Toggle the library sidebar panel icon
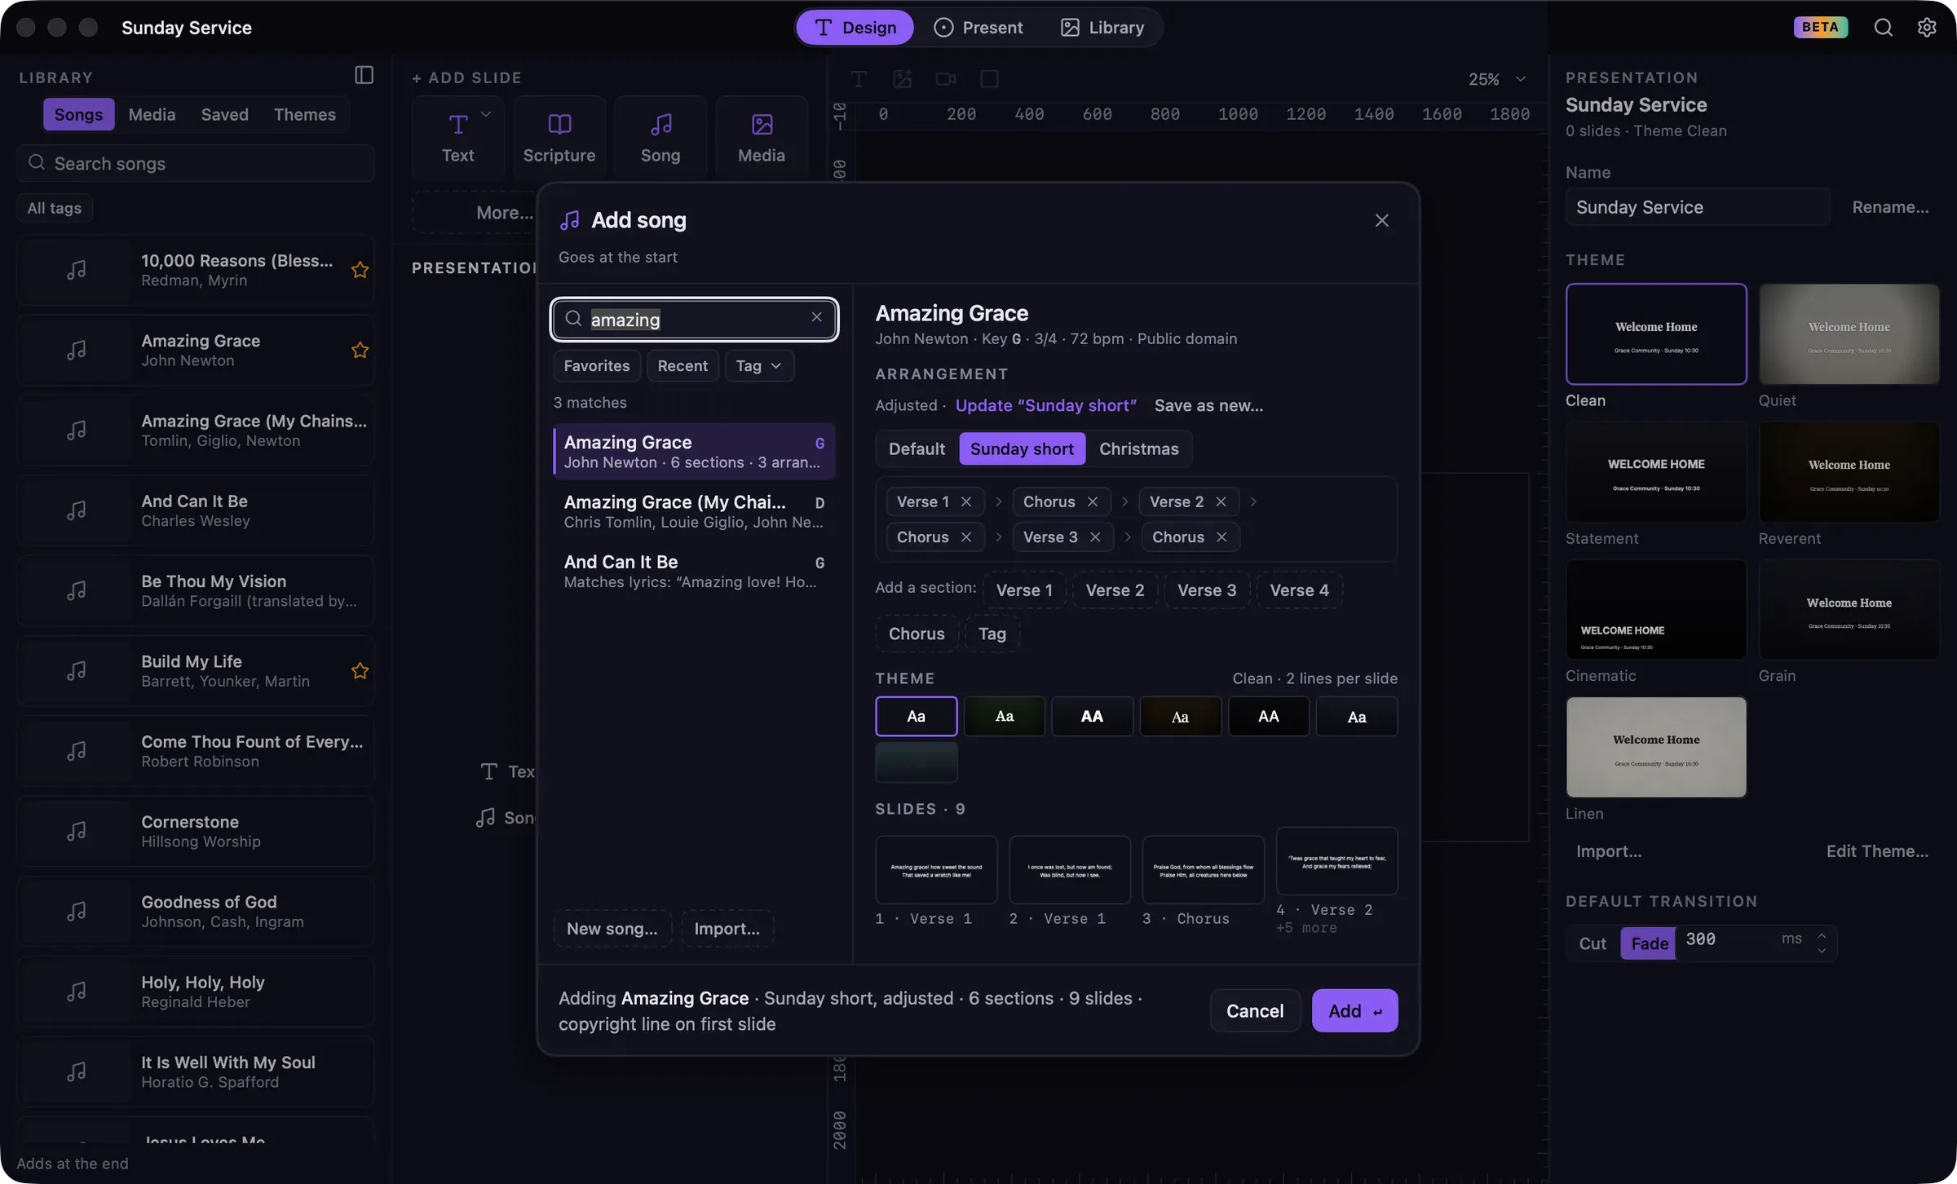Screen dimensions: 1957x1184 (364, 75)
